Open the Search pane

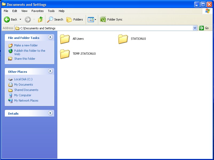55,19
